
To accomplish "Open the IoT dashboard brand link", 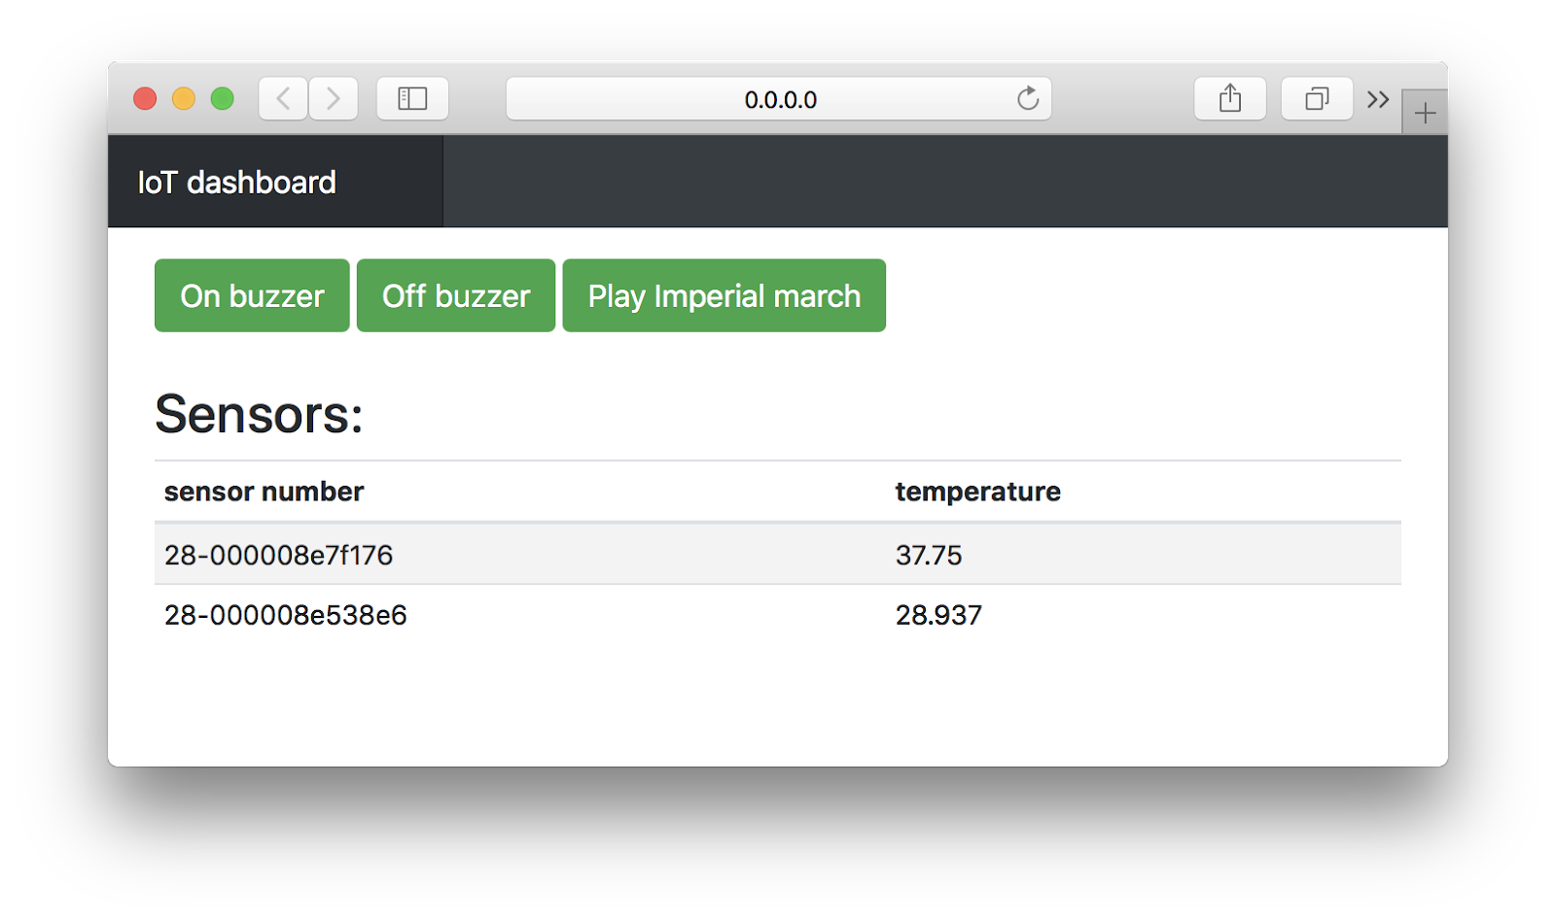I will tap(236, 183).
